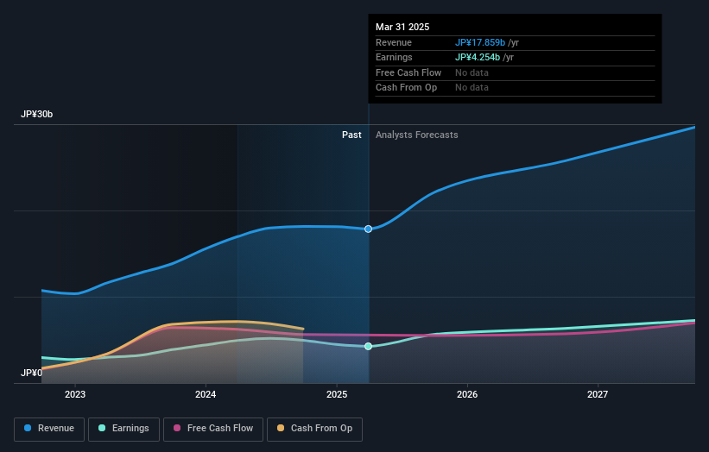This screenshot has width=709, height=452.
Task: Click the 2026 x-axis label
Action: (x=467, y=395)
